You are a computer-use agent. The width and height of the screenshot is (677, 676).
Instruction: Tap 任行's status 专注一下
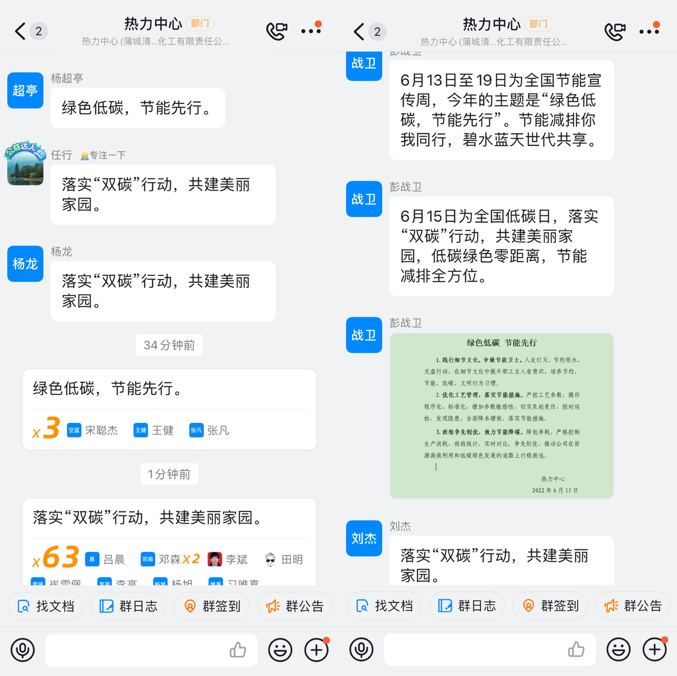tap(103, 155)
